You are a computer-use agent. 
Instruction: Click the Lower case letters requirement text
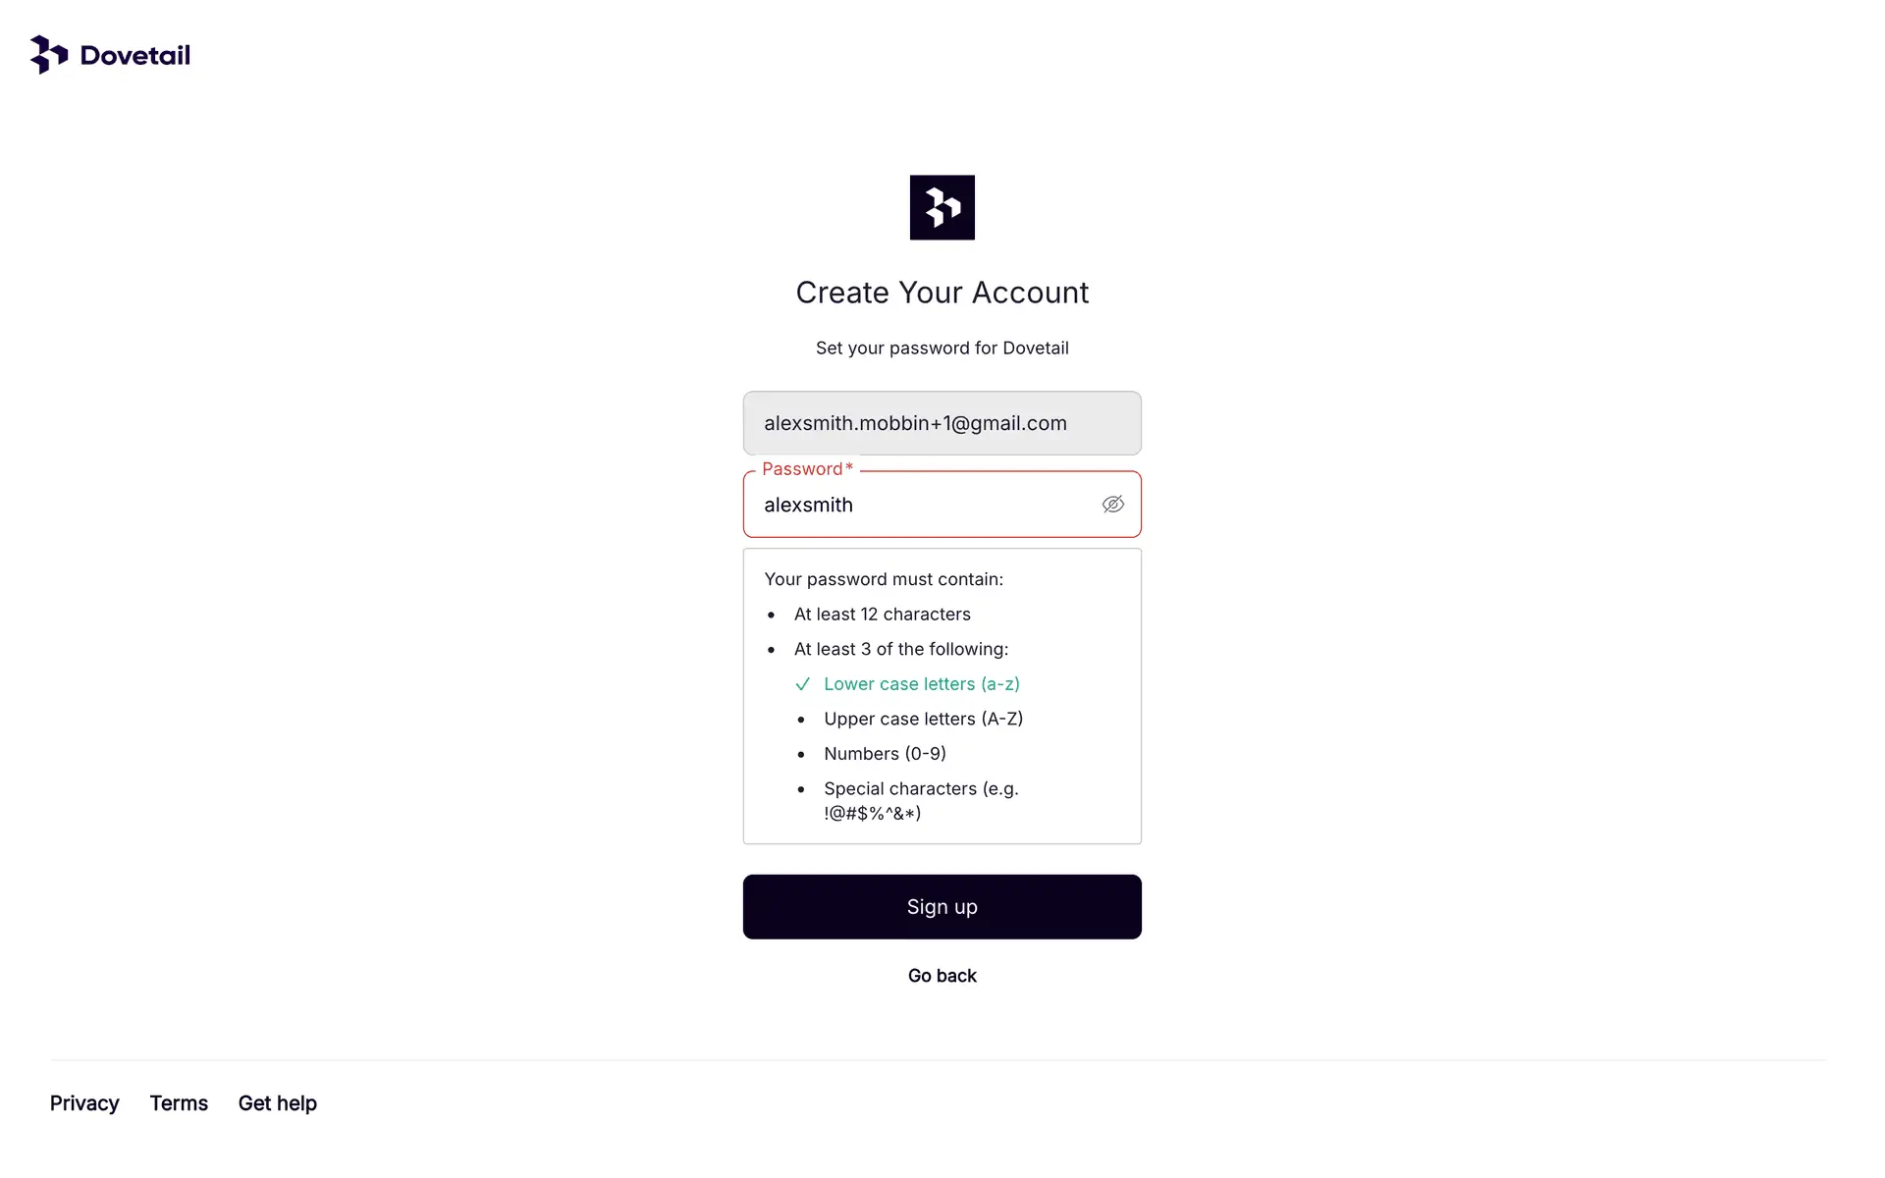tap(922, 684)
